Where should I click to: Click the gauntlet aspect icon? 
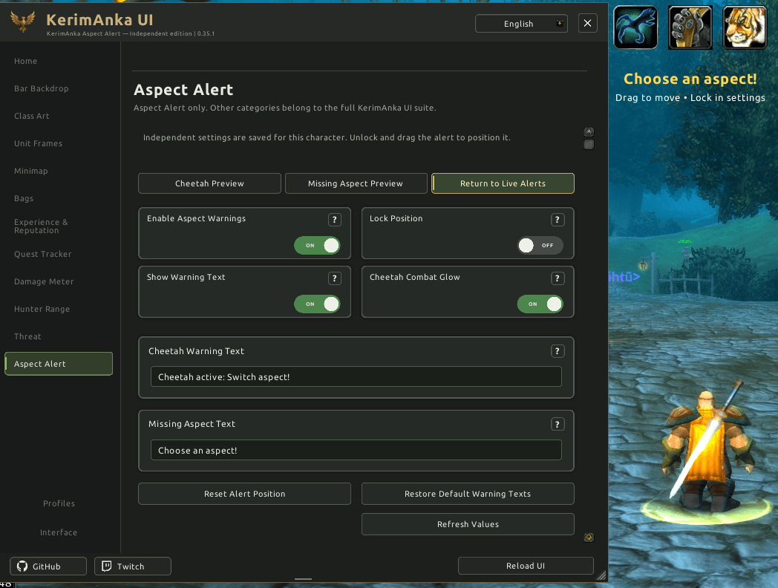(690, 27)
